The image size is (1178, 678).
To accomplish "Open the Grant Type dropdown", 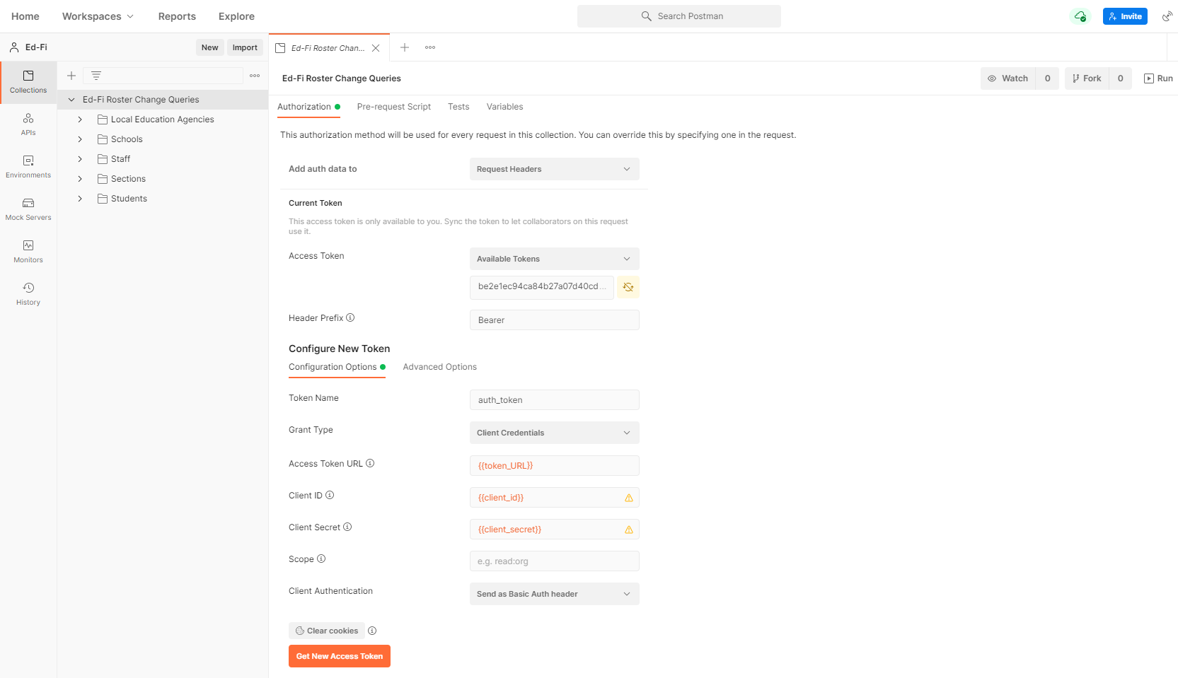I will click(x=554, y=433).
